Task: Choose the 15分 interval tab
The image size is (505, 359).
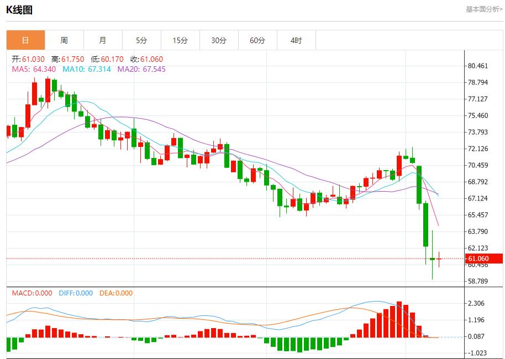Action: (x=180, y=40)
